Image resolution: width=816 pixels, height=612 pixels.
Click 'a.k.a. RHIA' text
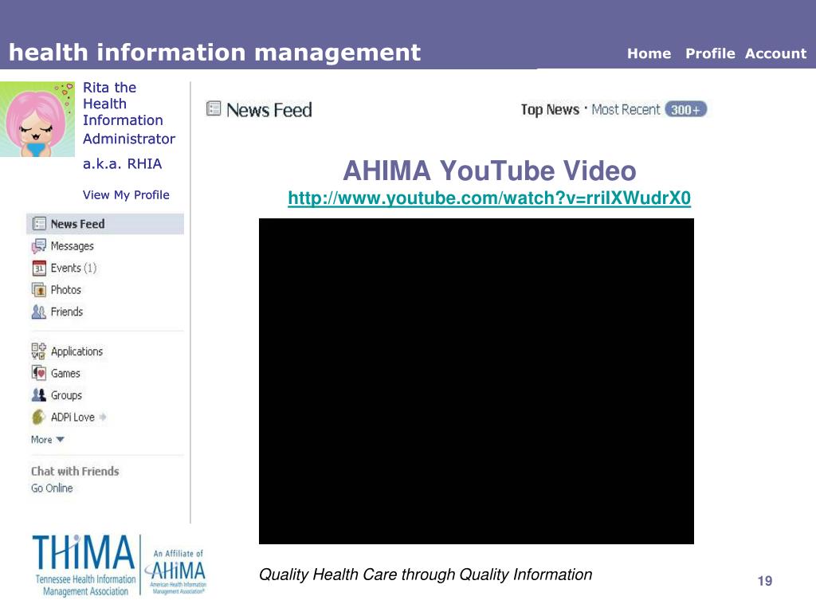coord(122,164)
